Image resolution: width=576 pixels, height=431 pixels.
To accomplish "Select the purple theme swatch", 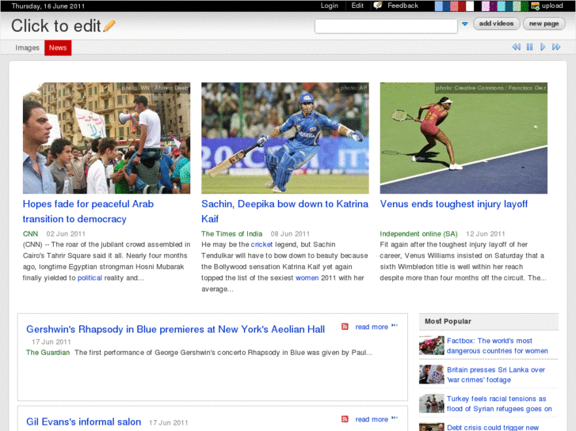I will pos(494,6).
